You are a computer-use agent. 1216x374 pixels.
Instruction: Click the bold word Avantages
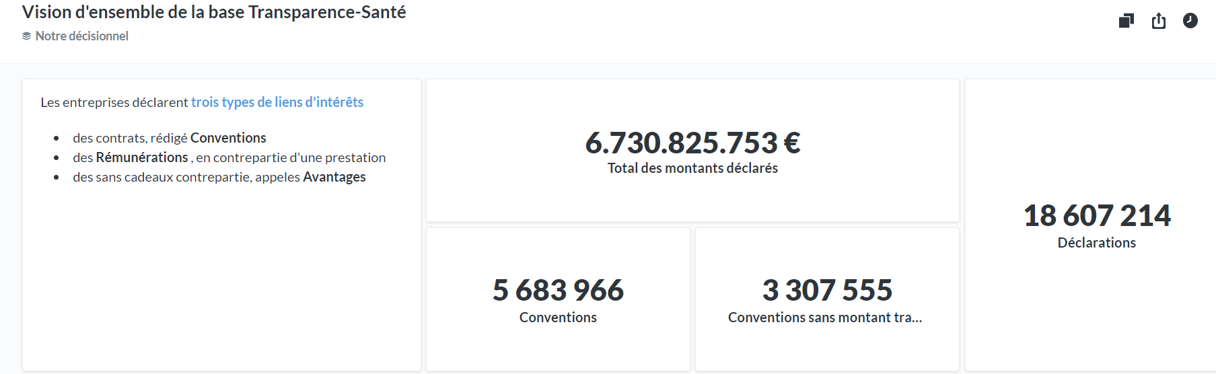(x=334, y=177)
